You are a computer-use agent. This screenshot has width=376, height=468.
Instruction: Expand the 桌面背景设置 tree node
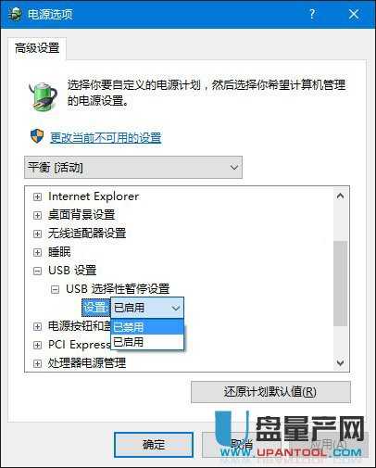point(37,215)
